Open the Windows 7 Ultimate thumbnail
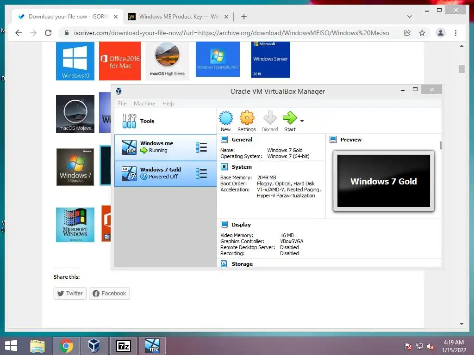 [75, 167]
